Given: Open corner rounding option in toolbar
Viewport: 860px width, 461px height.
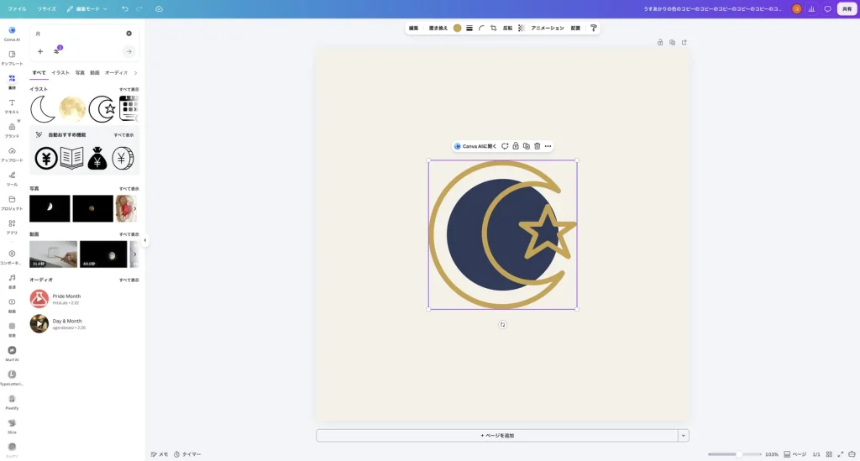Looking at the screenshot, I should (481, 28).
